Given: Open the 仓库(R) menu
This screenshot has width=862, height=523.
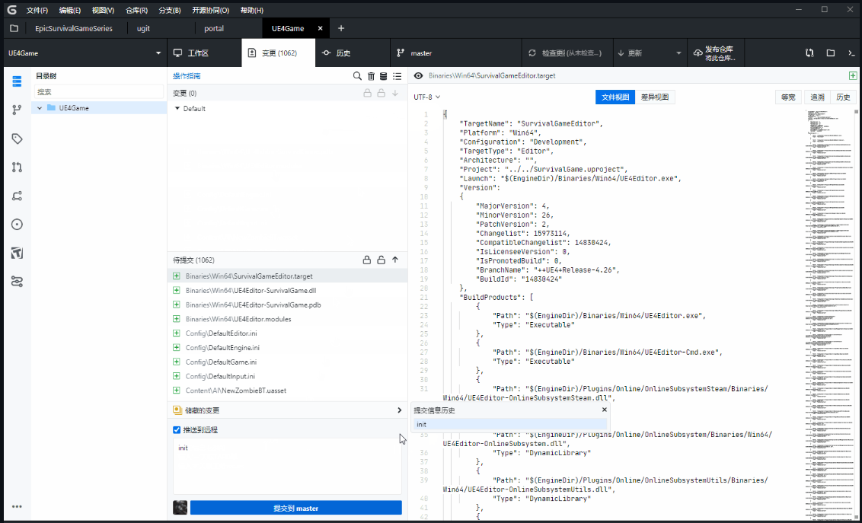Looking at the screenshot, I should 137,11.
